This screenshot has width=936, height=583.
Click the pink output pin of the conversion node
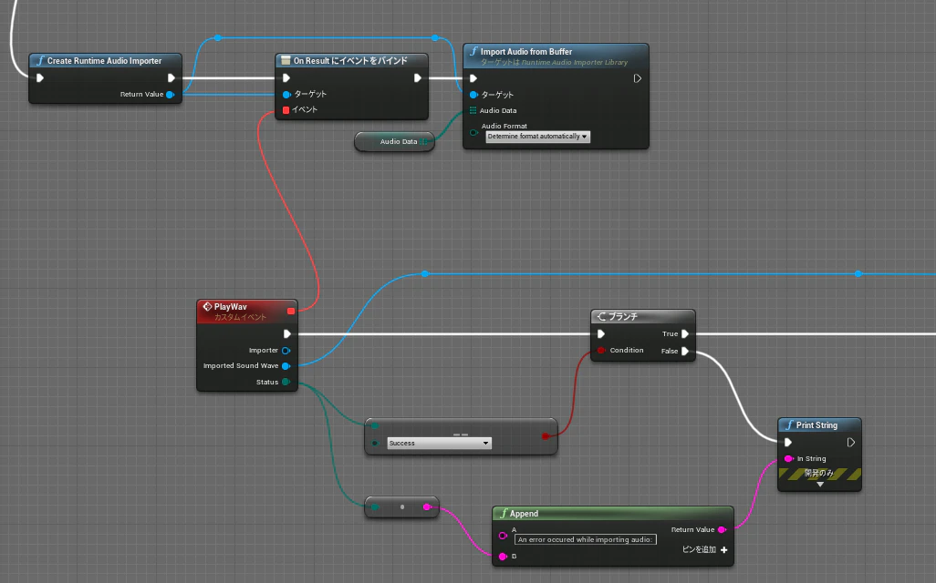[x=427, y=506]
